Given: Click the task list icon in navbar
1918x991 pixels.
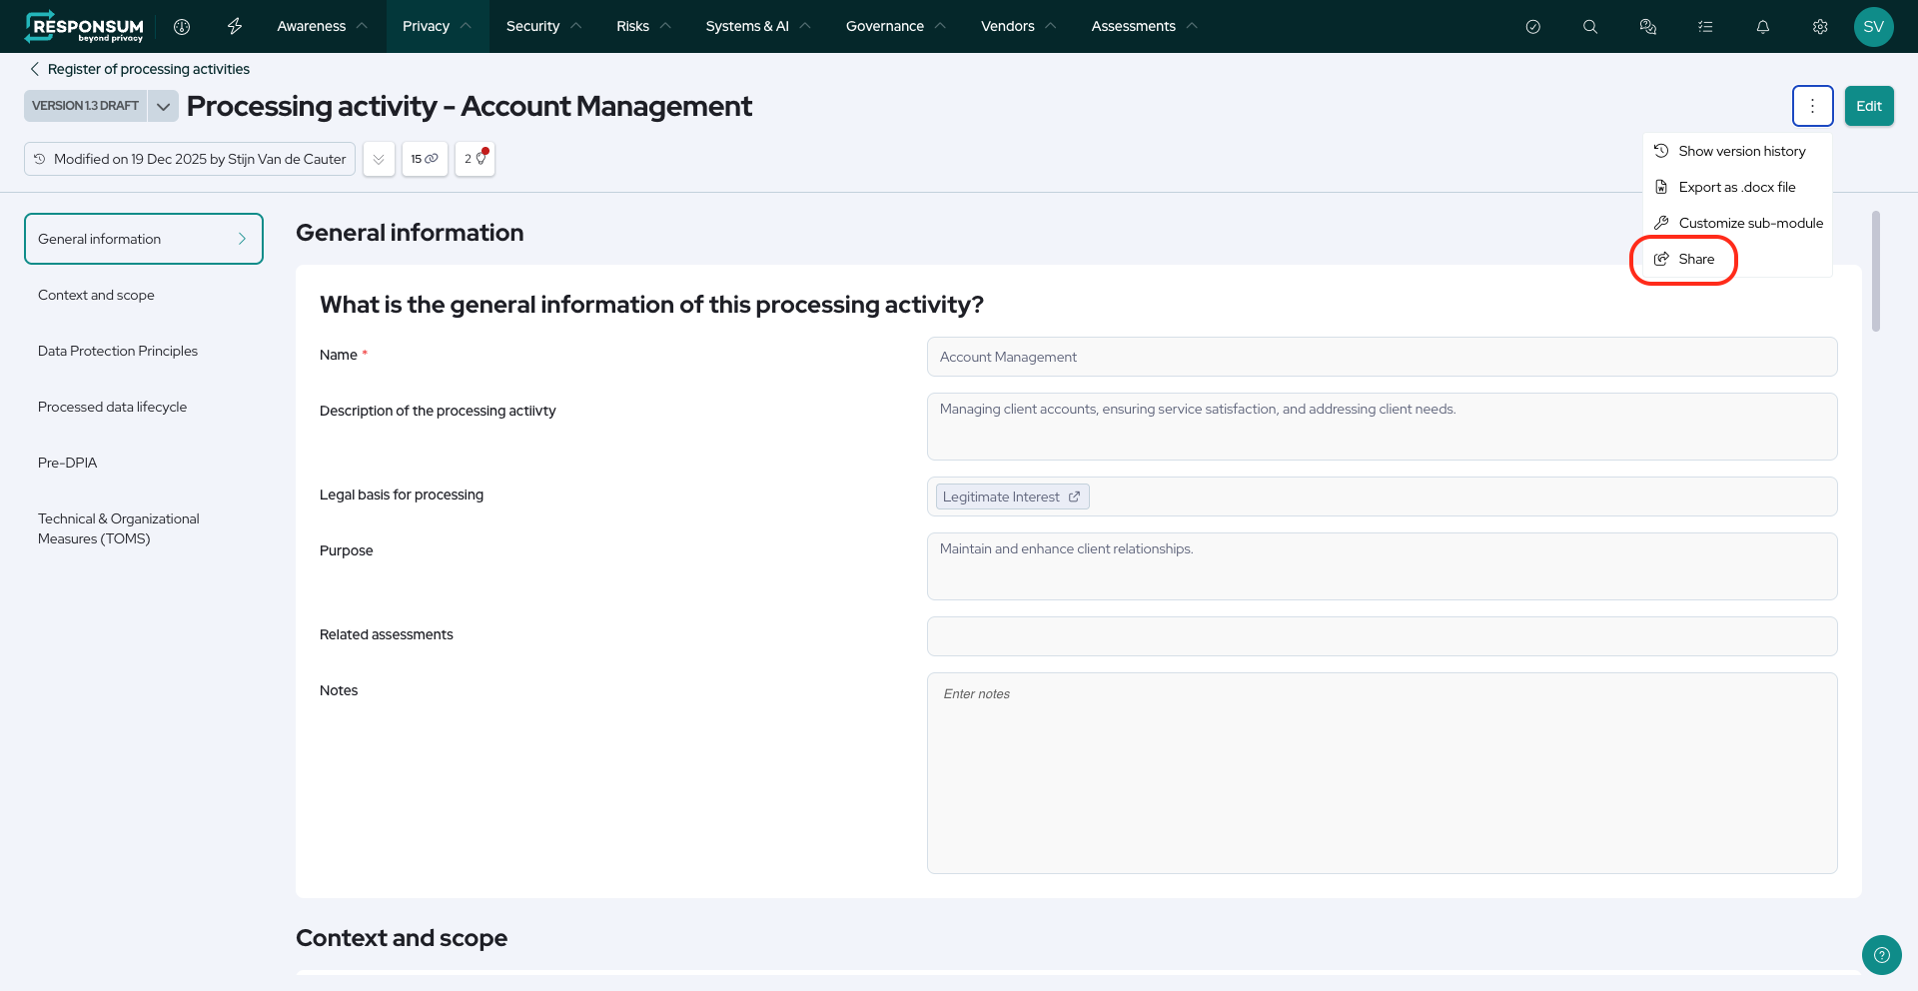Looking at the screenshot, I should click(x=1705, y=26).
